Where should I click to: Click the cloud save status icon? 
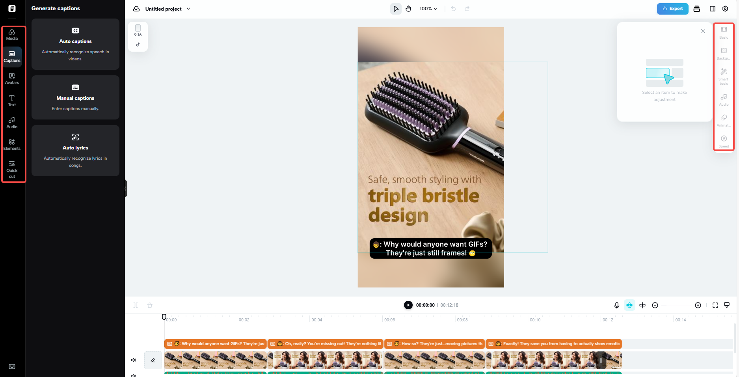(136, 9)
